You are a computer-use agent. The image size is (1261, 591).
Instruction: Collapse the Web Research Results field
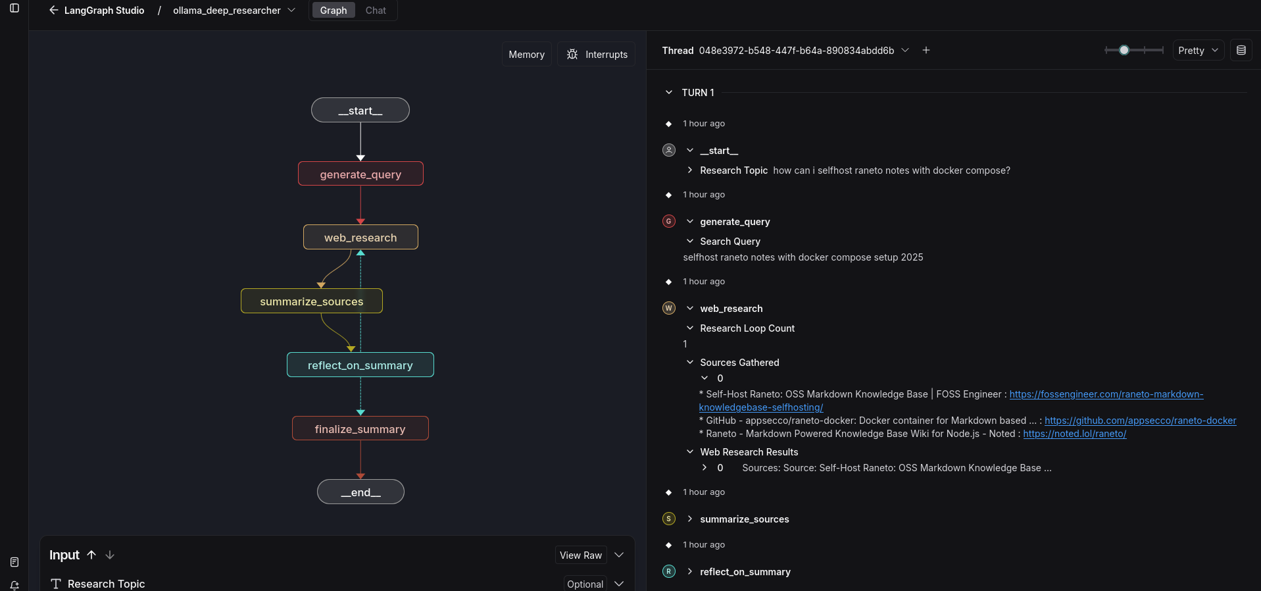(690, 452)
